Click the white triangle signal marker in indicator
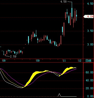 59,95
